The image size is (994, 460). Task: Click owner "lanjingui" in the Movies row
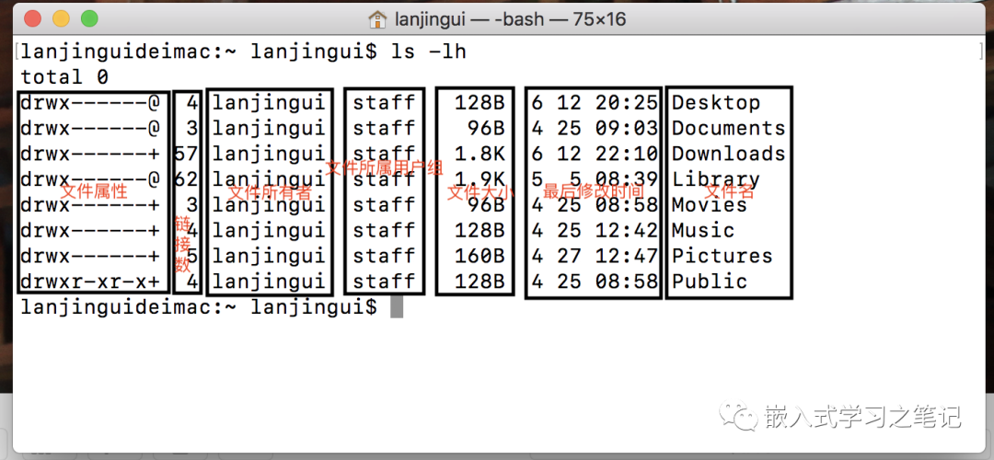tap(269, 204)
